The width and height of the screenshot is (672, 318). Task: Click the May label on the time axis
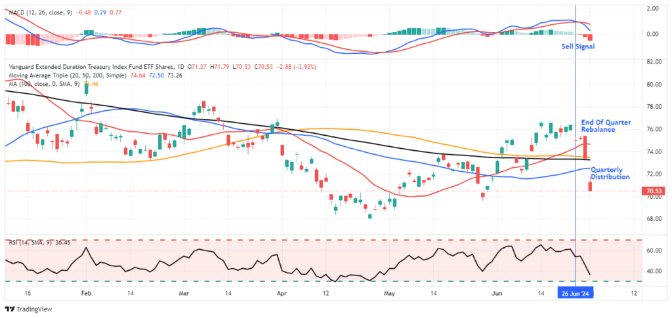pyautogui.click(x=390, y=293)
